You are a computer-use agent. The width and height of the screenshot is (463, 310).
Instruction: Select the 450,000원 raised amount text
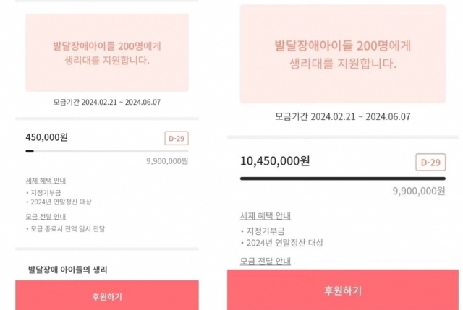46,137
